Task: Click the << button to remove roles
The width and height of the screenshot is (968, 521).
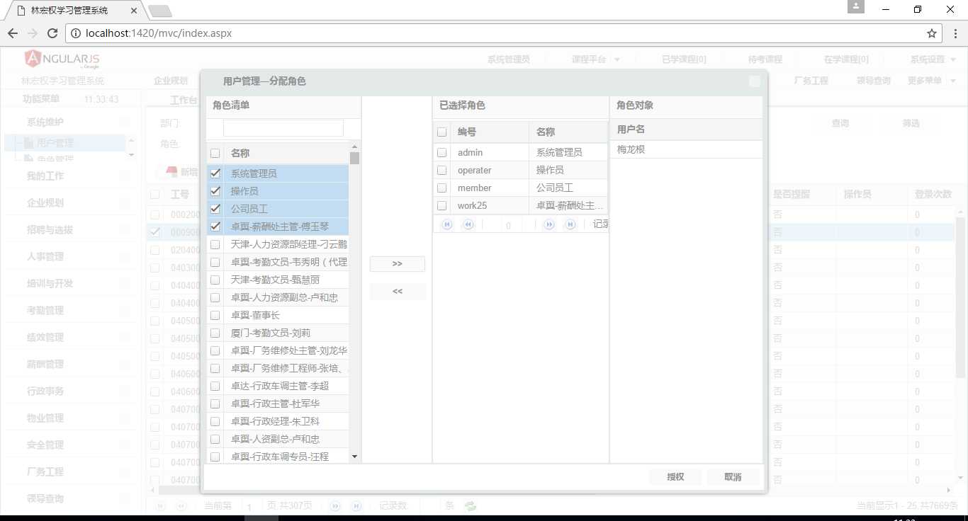Action: point(398,291)
